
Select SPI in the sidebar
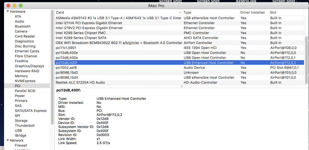[x=17, y=116]
